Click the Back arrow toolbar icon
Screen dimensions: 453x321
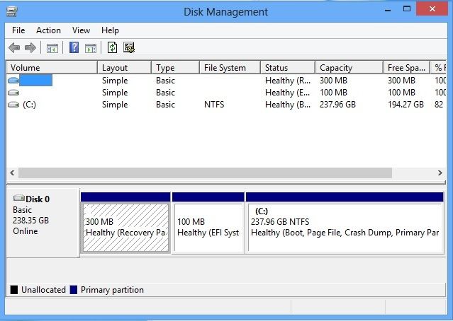point(14,48)
